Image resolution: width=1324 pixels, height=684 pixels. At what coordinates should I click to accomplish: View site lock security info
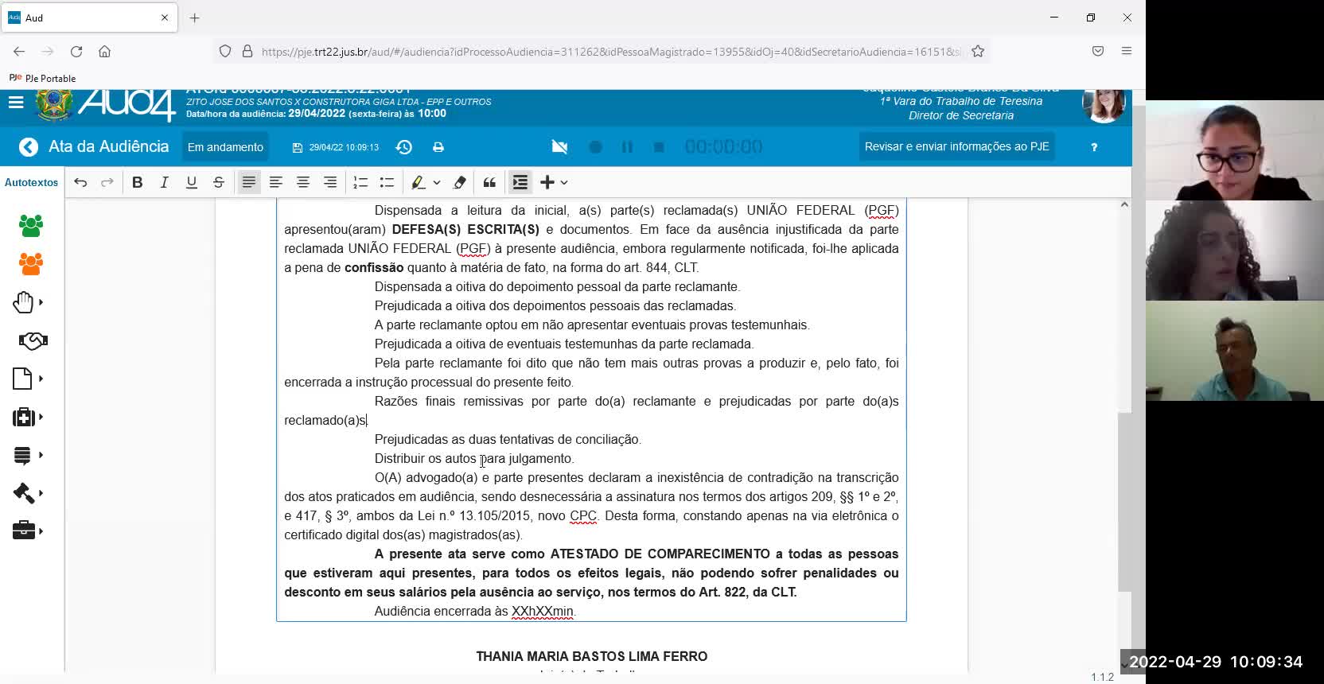click(x=247, y=51)
